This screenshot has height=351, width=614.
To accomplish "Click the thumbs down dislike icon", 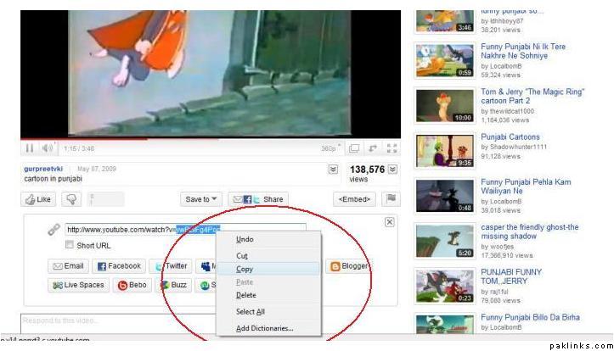I will [x=71, y=199].
